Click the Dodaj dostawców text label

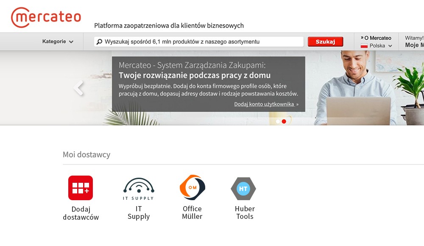pyautogui.click(x=81, y=213)
